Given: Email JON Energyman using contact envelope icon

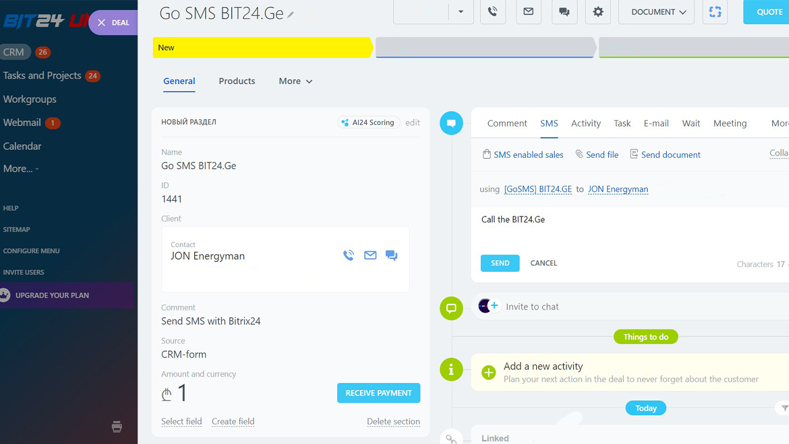Looking at the screenshot, I should click(370, 255).
